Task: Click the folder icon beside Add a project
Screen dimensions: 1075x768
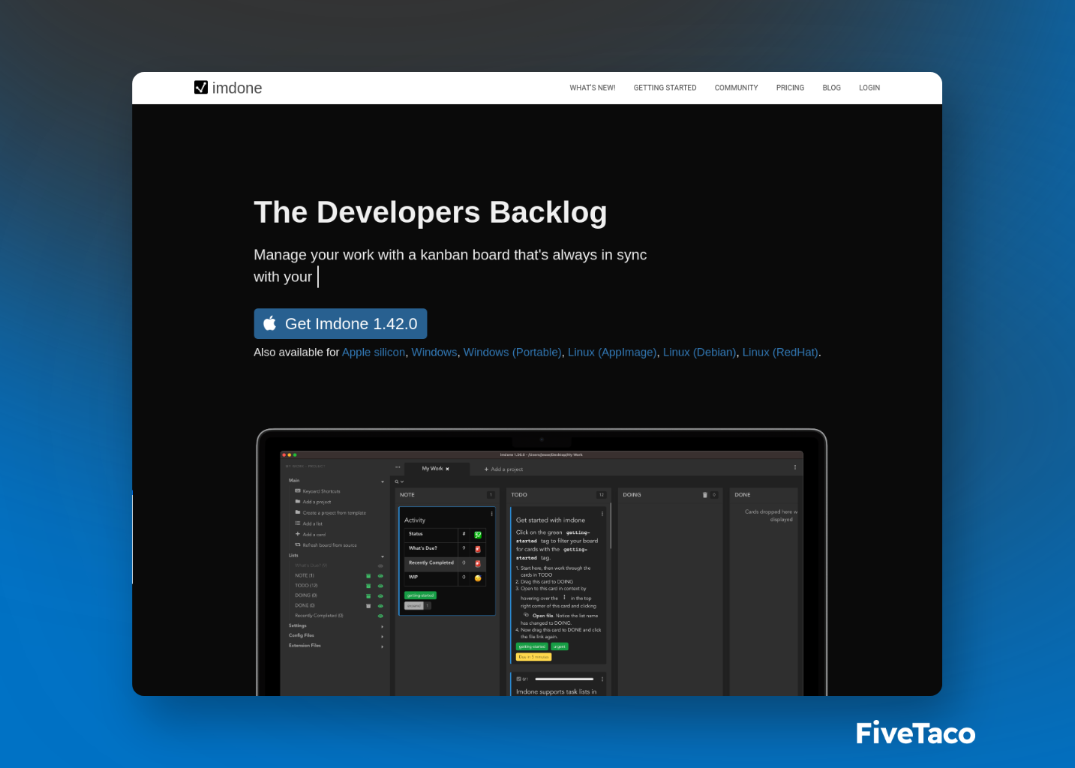Action: [298, 502]
